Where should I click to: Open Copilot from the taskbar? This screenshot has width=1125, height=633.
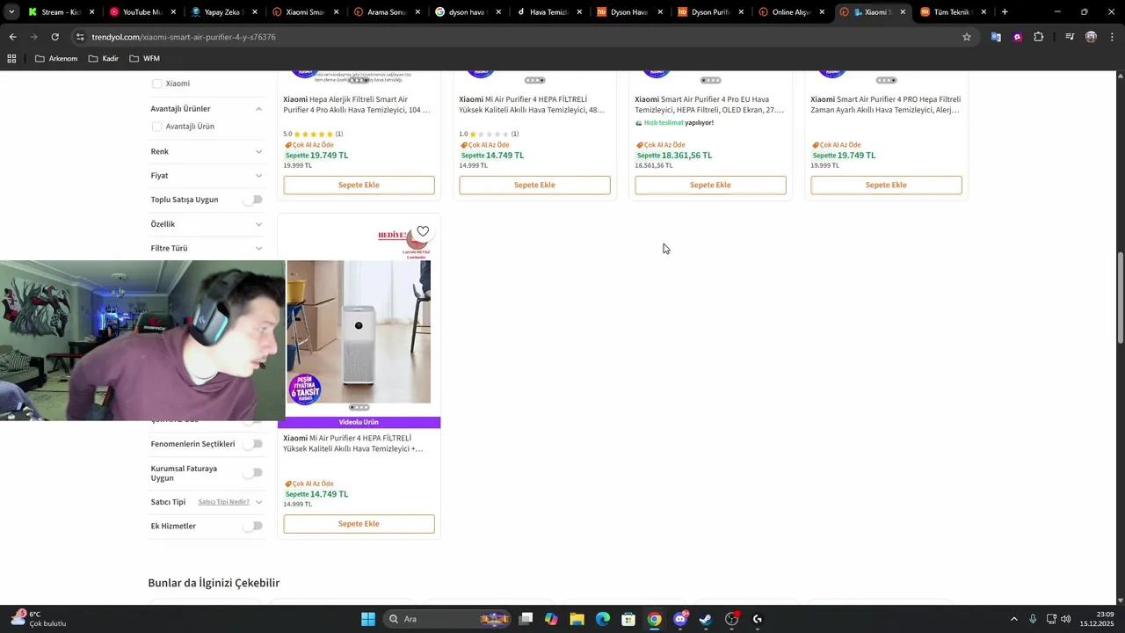[x=551, y=619]
